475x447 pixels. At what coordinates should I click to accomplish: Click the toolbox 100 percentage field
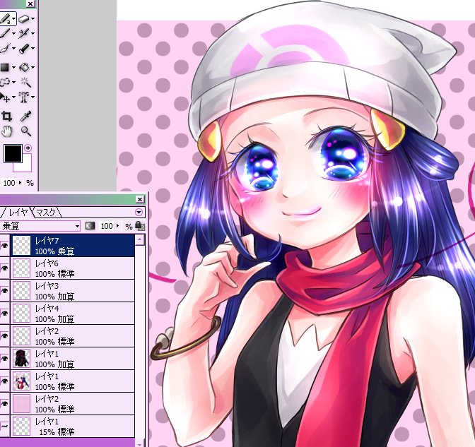(9, 183)
